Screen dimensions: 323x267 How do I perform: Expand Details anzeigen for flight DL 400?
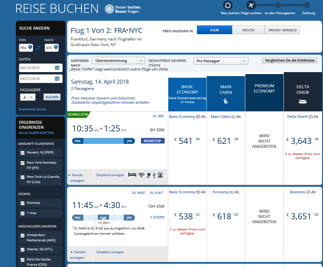(x=77, y=178)
